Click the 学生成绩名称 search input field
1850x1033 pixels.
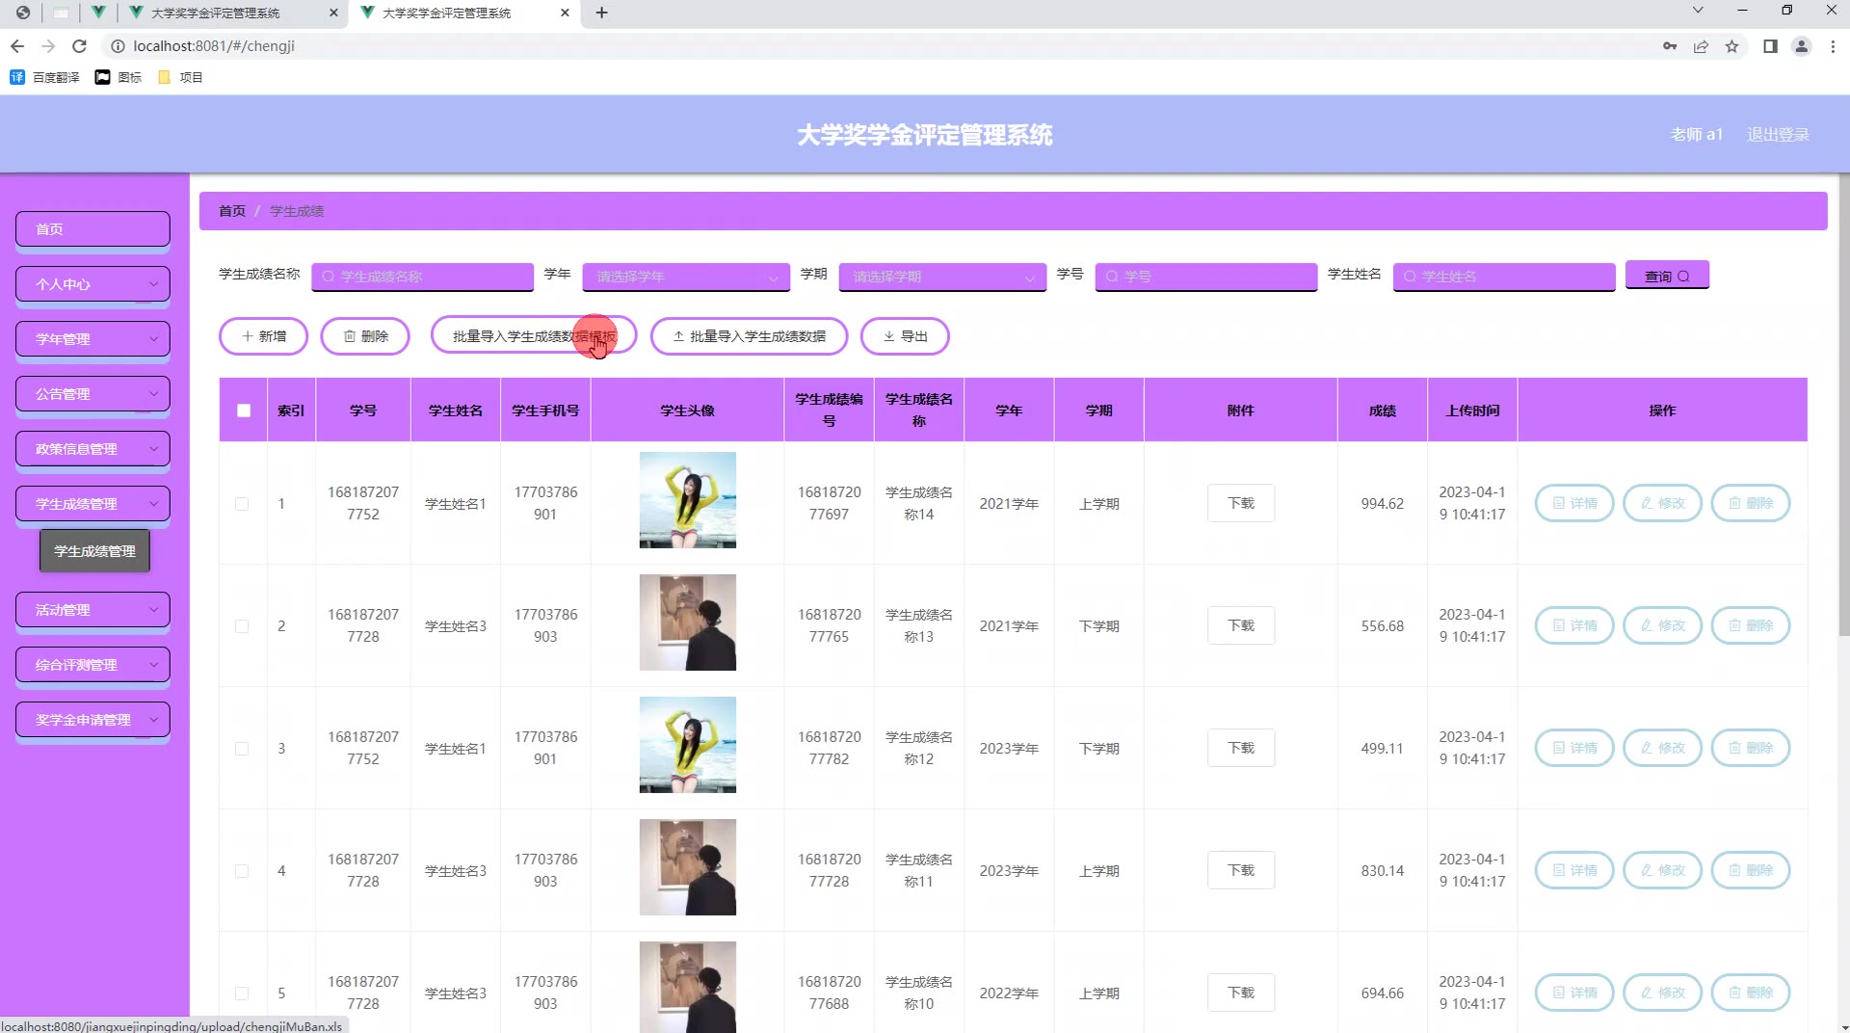pos(423,277)
